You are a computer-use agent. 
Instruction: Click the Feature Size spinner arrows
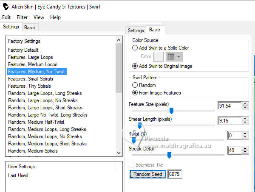click(x=245, y=106)
